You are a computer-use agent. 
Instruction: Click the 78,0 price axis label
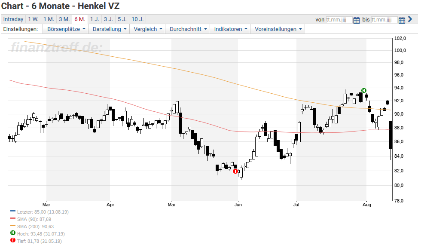399,201
